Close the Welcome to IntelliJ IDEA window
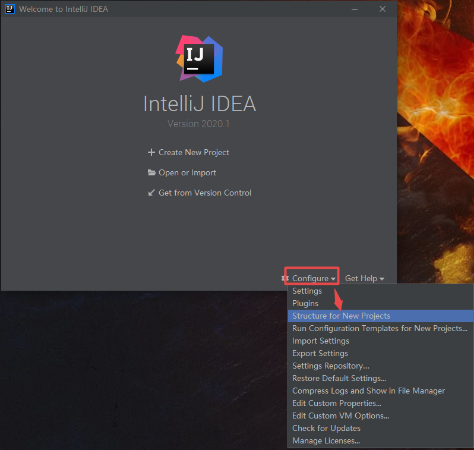This screenshot has width=474, height=450. (383, 9)
